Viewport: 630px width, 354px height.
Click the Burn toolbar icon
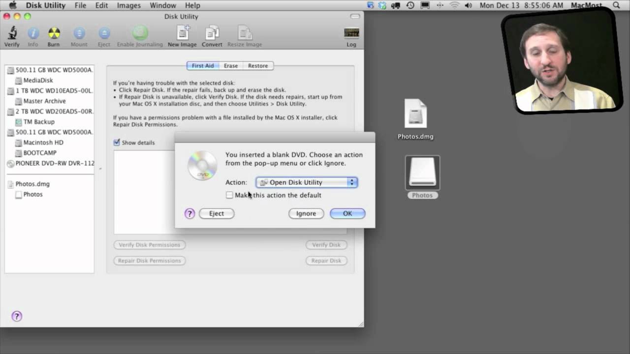click(x=54, y=33)
